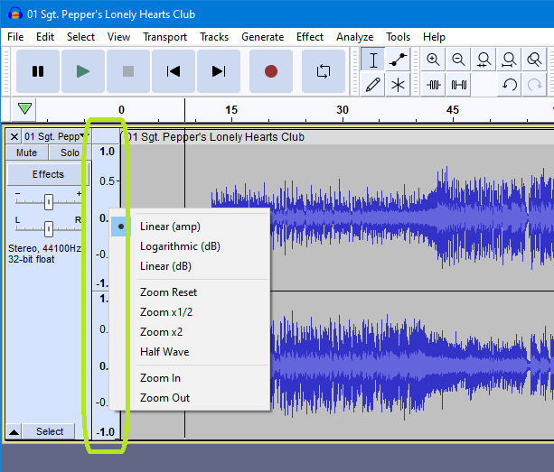Screen dimensions: 554x472
Task: Pause playback with the Pause button
Action: 38,71
